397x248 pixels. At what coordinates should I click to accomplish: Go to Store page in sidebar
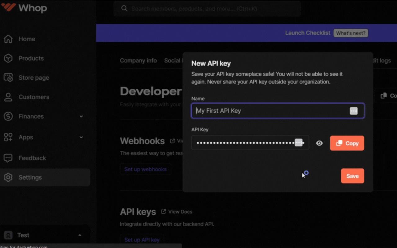(34, 78)
